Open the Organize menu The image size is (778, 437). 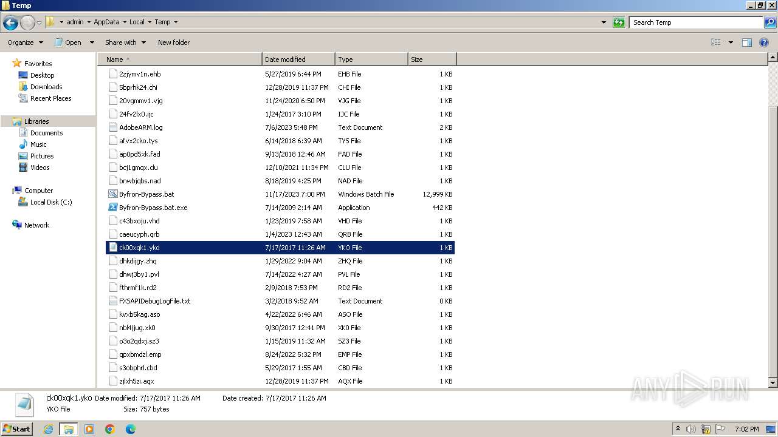[25, 42]
